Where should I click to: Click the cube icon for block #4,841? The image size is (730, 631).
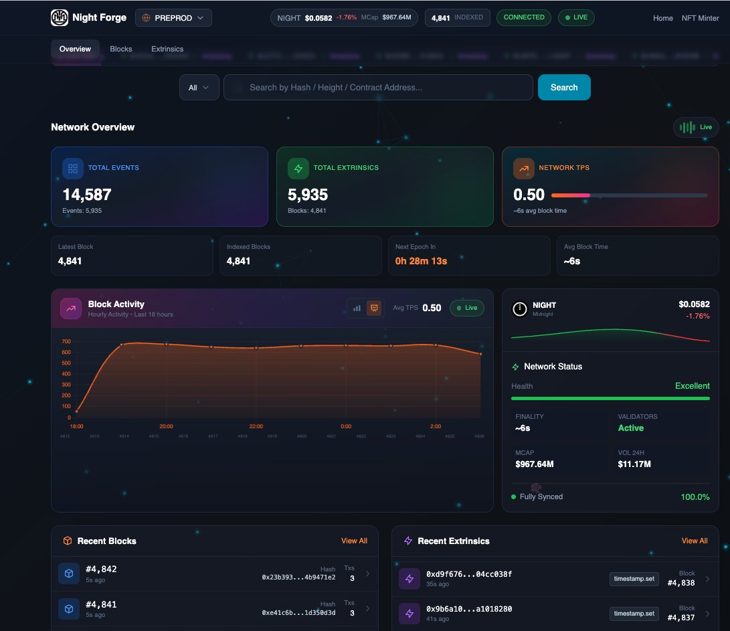tap(69, 609)
